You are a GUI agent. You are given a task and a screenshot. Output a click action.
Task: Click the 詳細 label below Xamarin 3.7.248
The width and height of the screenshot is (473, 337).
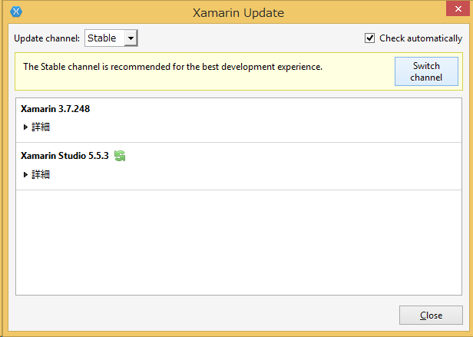click(x=41, y=127)
